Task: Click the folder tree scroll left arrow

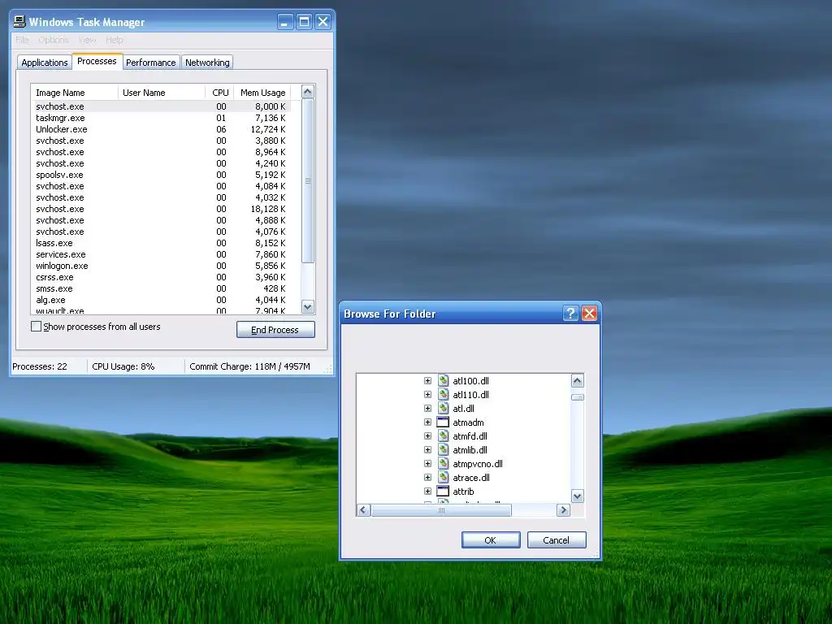Action: (x=363, y=510)
